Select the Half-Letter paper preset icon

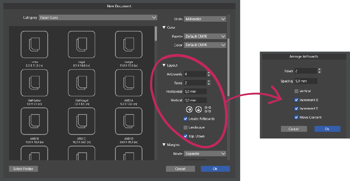pos(34,83)
